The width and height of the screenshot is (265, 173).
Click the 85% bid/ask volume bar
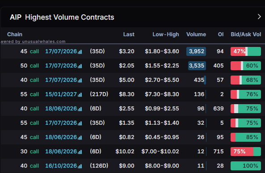[246, 137]
